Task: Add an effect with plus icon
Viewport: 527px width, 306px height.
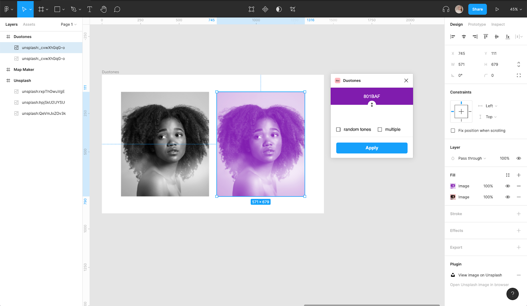Action: click(519, 230)
